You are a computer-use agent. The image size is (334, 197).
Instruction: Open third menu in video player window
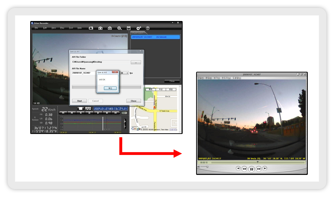(217, 78)
